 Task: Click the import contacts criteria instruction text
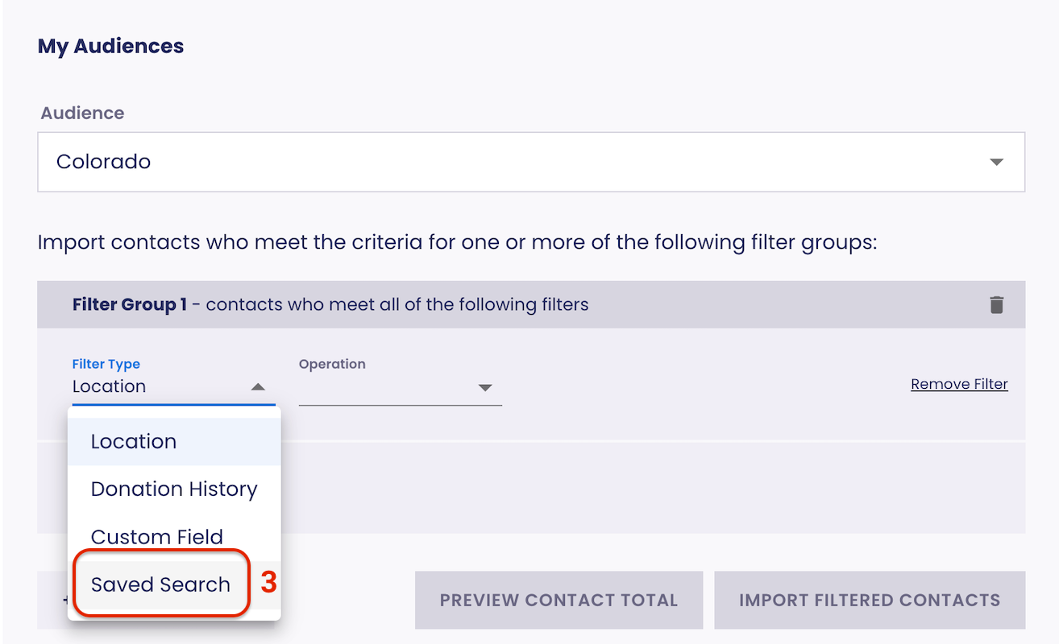pyautogui.click(x=457, y=242)
